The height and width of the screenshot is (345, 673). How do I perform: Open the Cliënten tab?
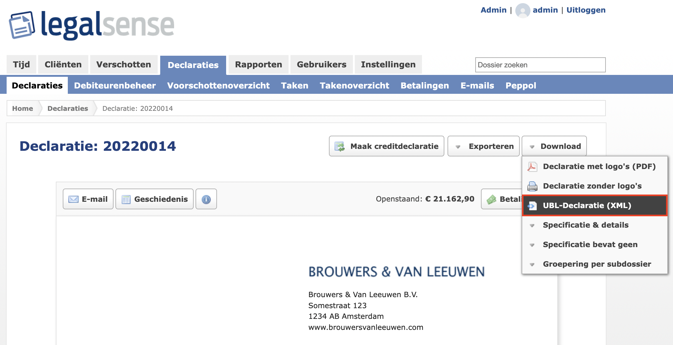click(63, 65)
